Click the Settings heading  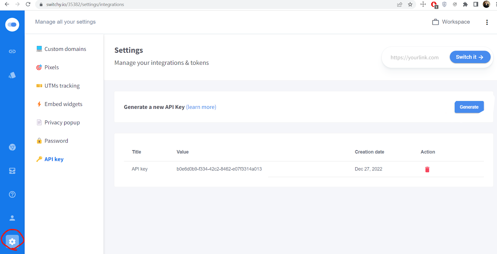click(x=129, y=50)
